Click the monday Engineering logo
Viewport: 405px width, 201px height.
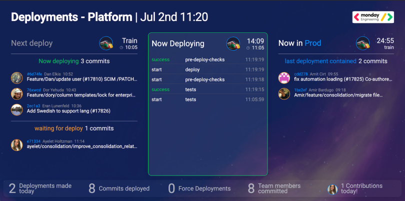coord(373,17)
